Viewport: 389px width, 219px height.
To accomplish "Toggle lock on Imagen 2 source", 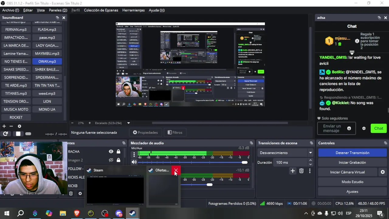I will (119, 160).
